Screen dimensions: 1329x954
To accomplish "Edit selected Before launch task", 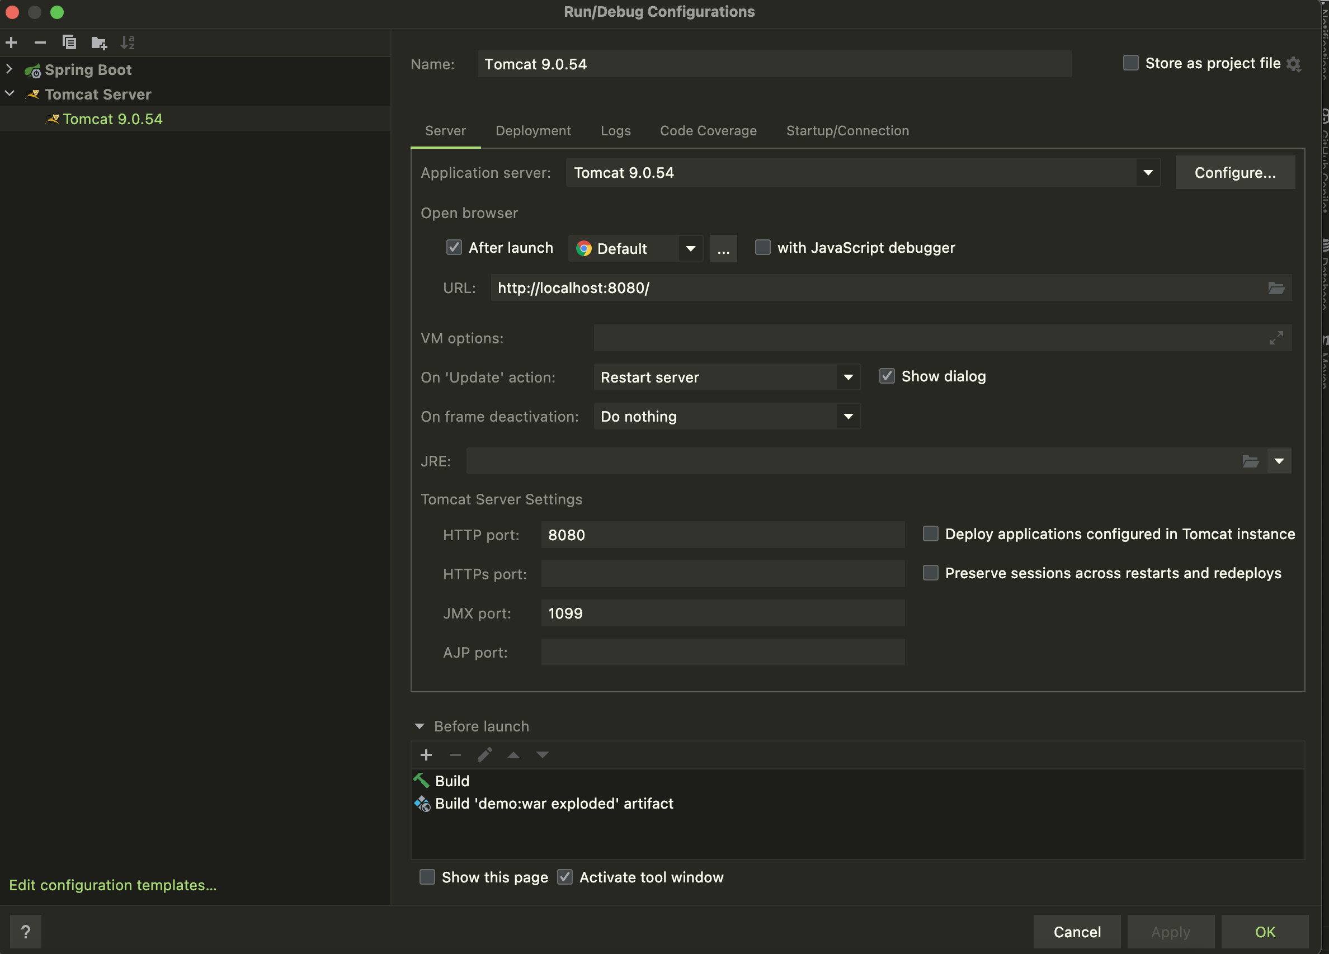I will click(x=484, y=755).
